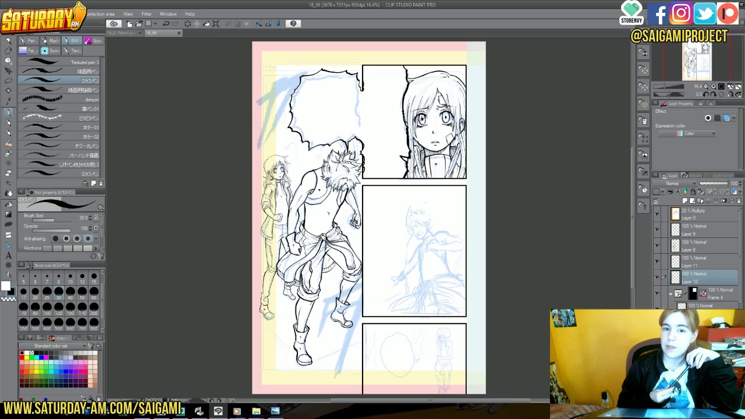
Task: Open the Window menu
Action: tap(168, 14)
